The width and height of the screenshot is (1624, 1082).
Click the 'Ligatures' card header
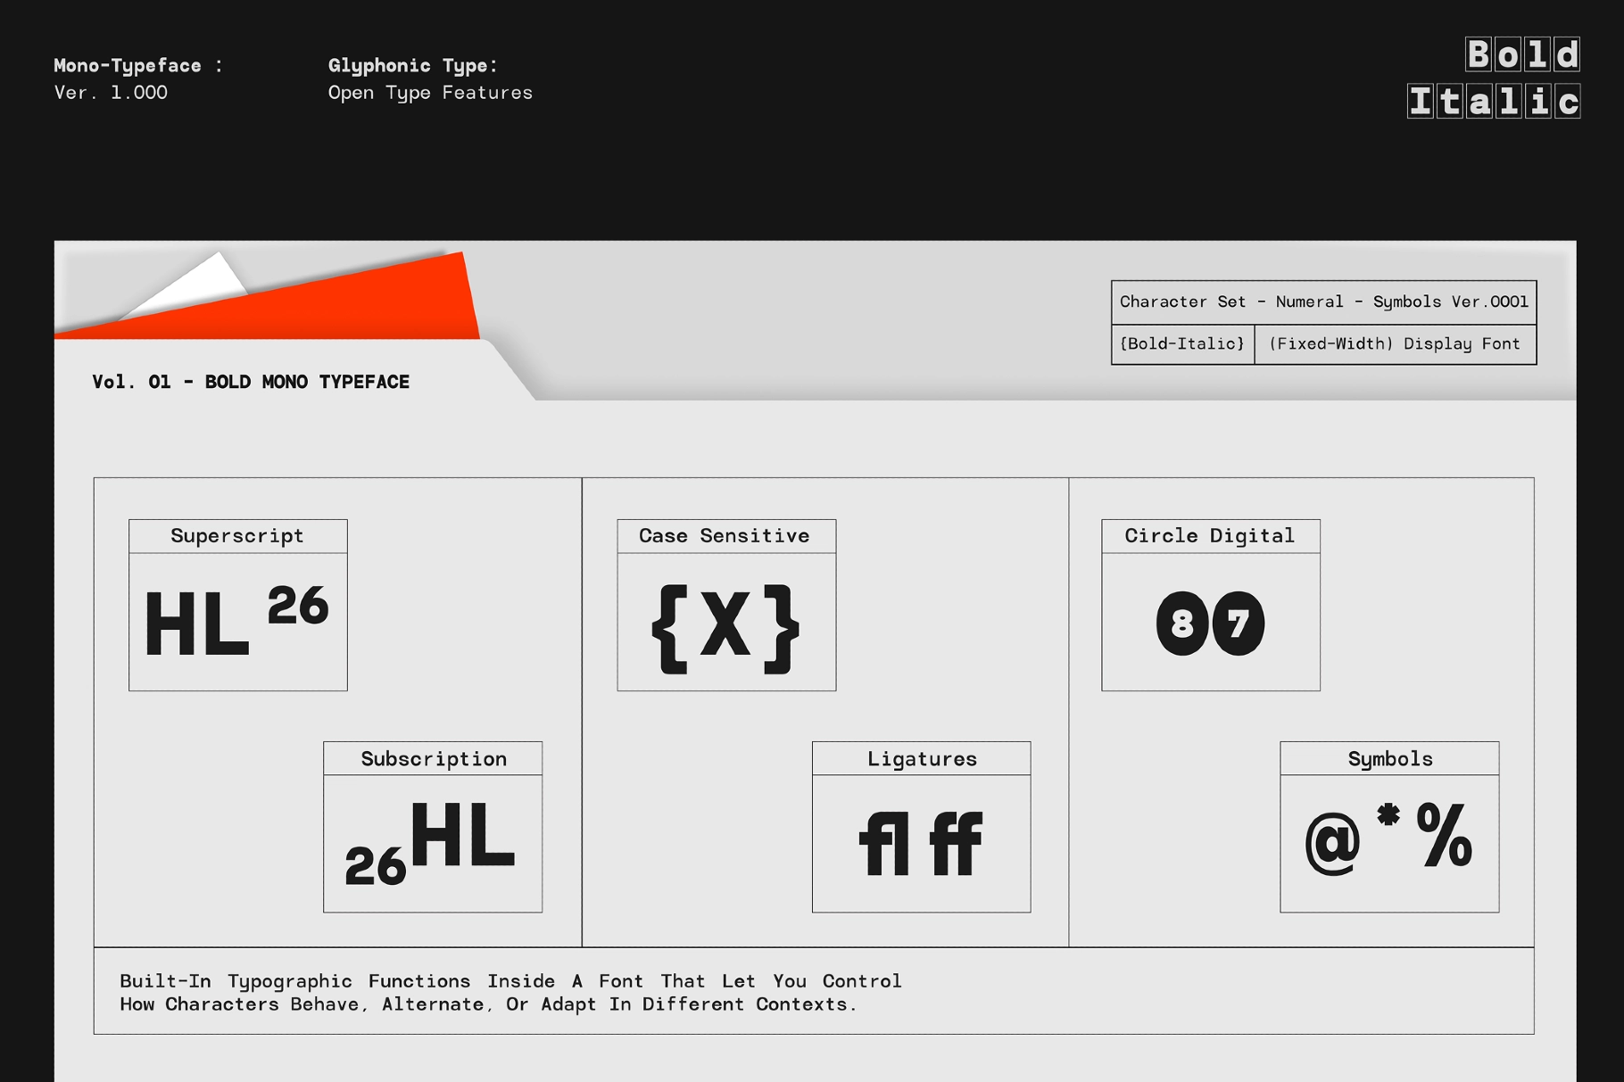click(922, 759)
